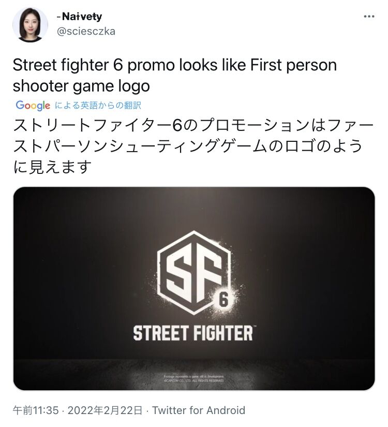388x427 pixels.
Task: Click the による英語からの翻訳 translation link
Action: coord(98,106)
